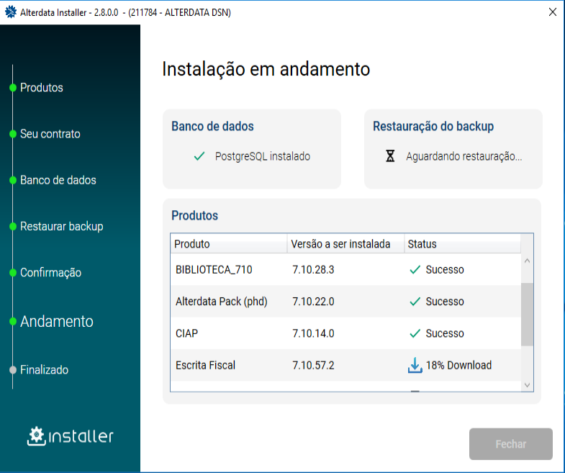This screenshot has height=473, width=565.
Task: Click the green dot beside Andamento step
Action: 13,321
